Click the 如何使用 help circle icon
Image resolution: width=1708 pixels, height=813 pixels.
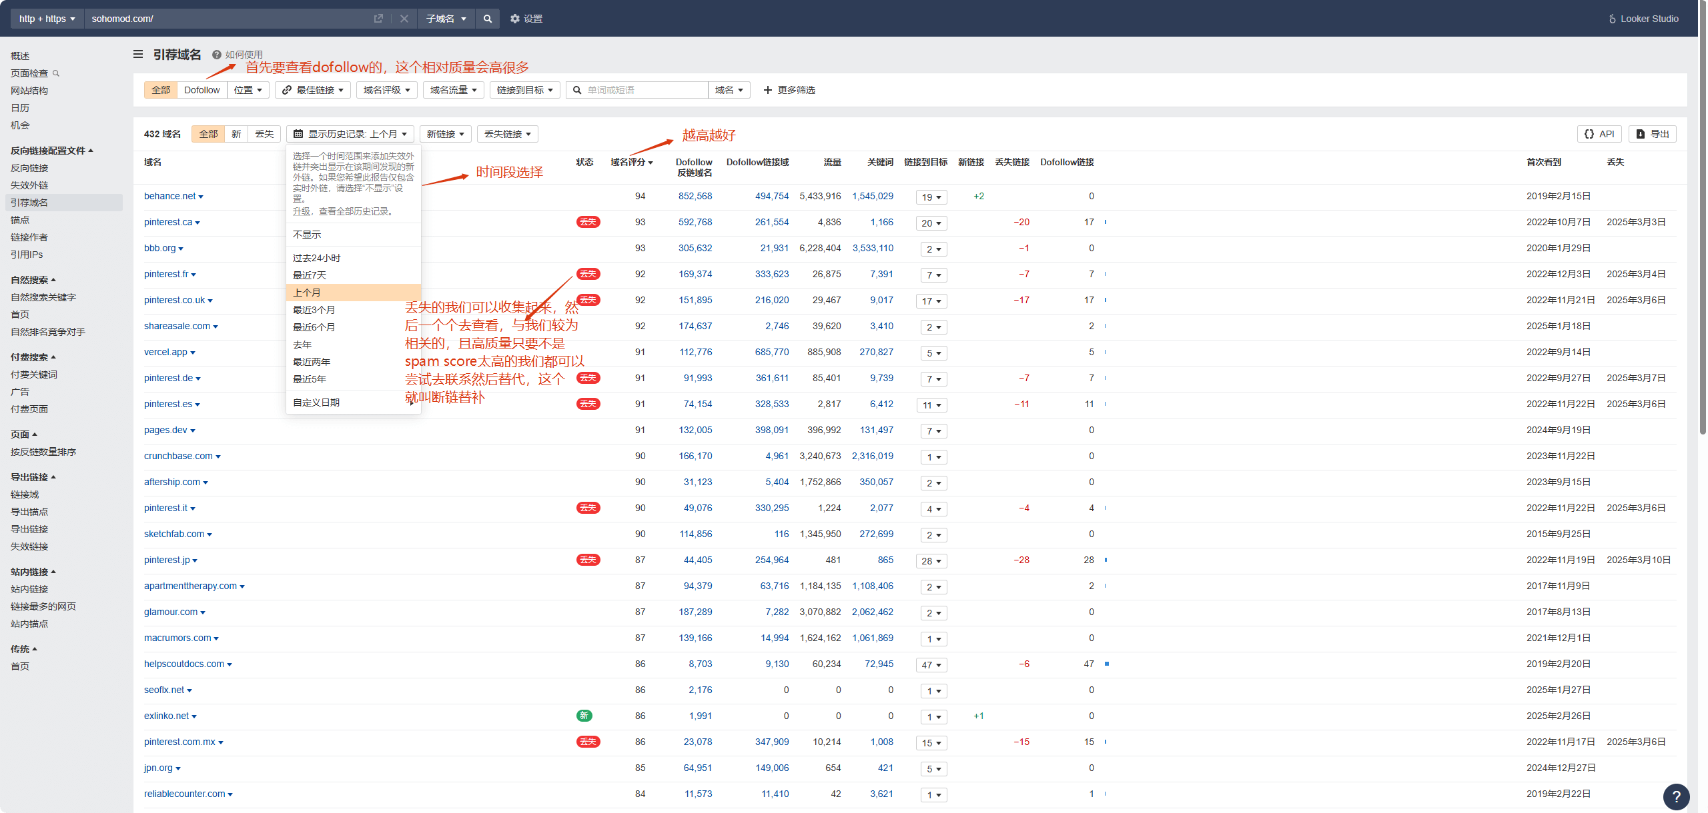coord(216,54)
